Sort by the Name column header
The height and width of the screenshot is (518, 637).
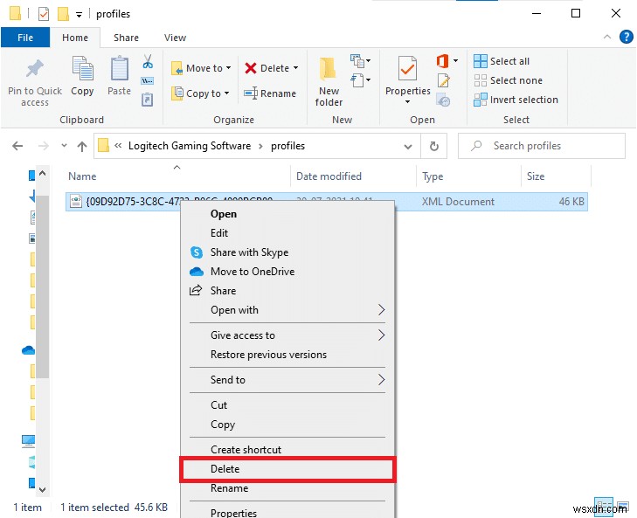coord(178,176)
